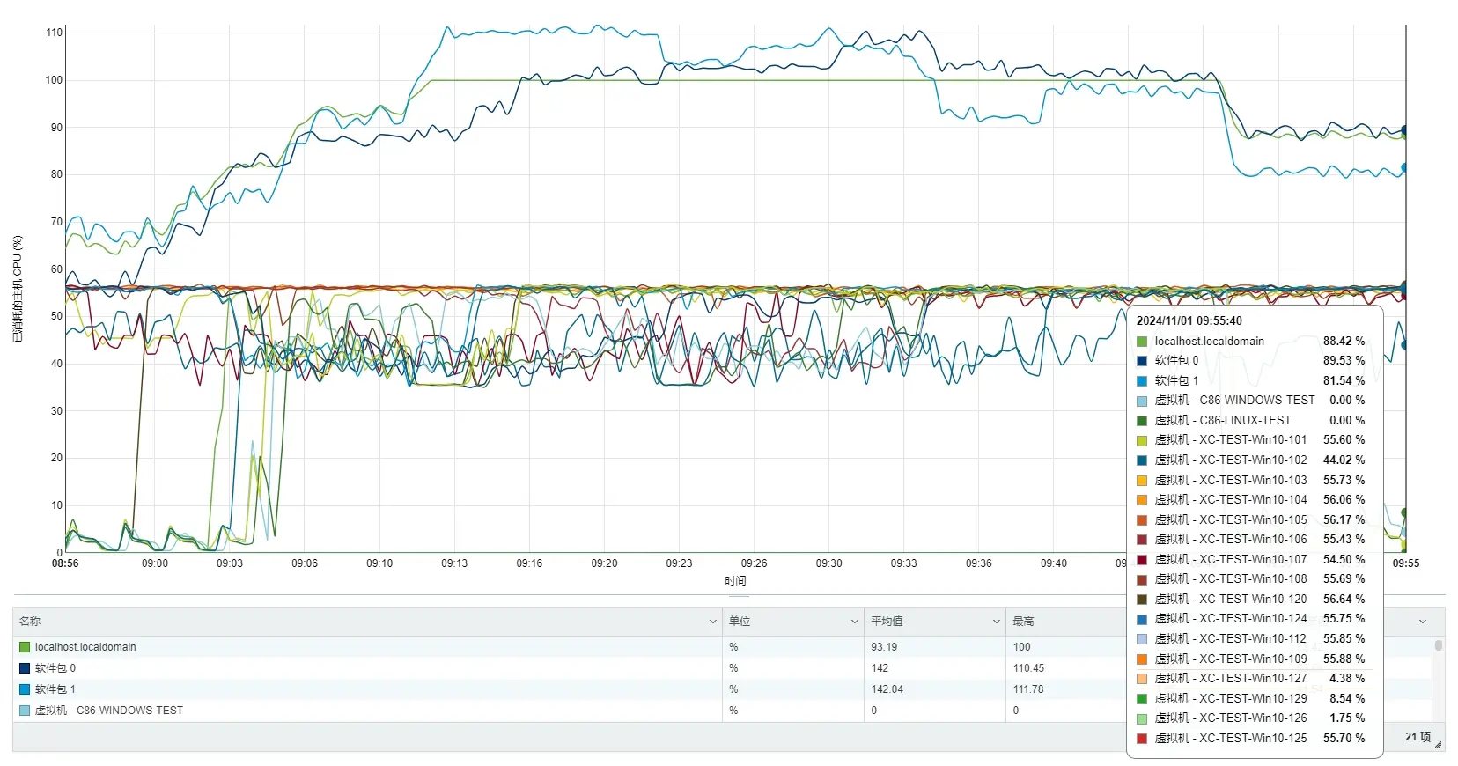
Task: Open the 名称 column filter dropdown
Action: pos(712,622)
